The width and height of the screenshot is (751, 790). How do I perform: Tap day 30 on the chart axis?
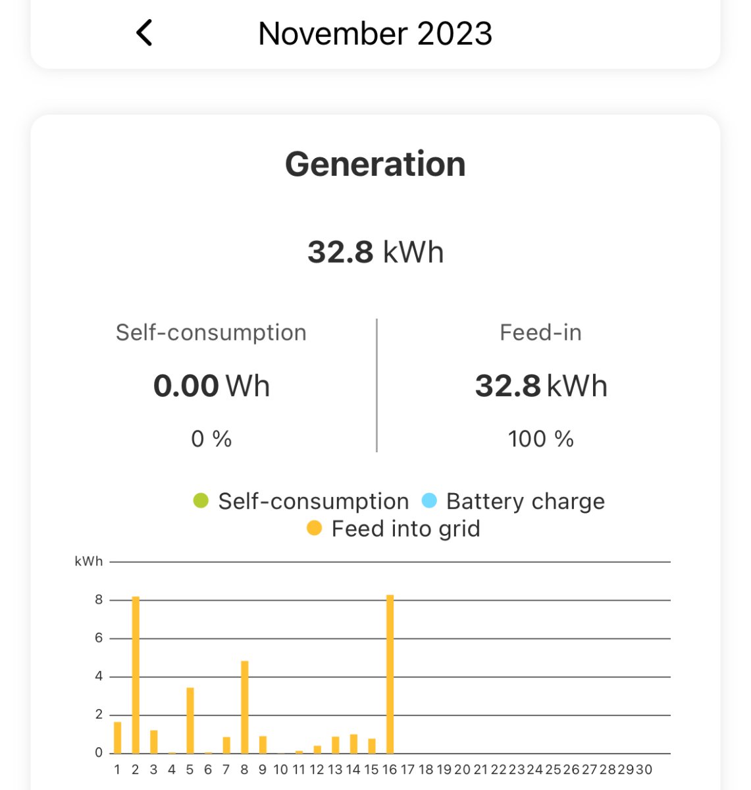[x=644, y=770]
